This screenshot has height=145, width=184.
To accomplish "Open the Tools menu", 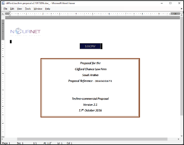I will [x=28, y=9].
